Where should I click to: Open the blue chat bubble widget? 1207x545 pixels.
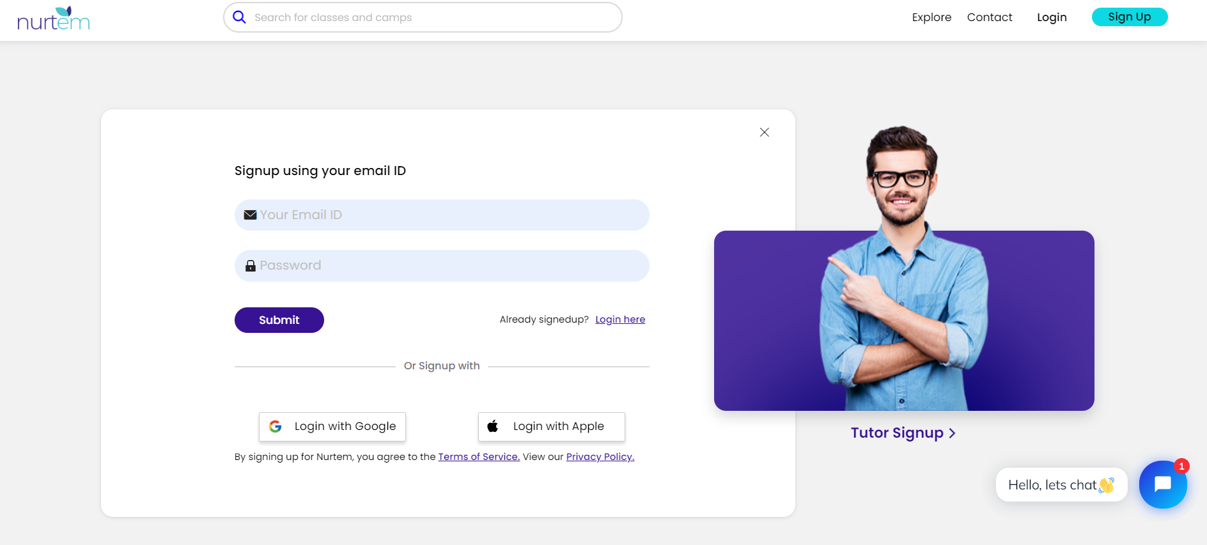pyautogui.click(x=1162, y=484)
